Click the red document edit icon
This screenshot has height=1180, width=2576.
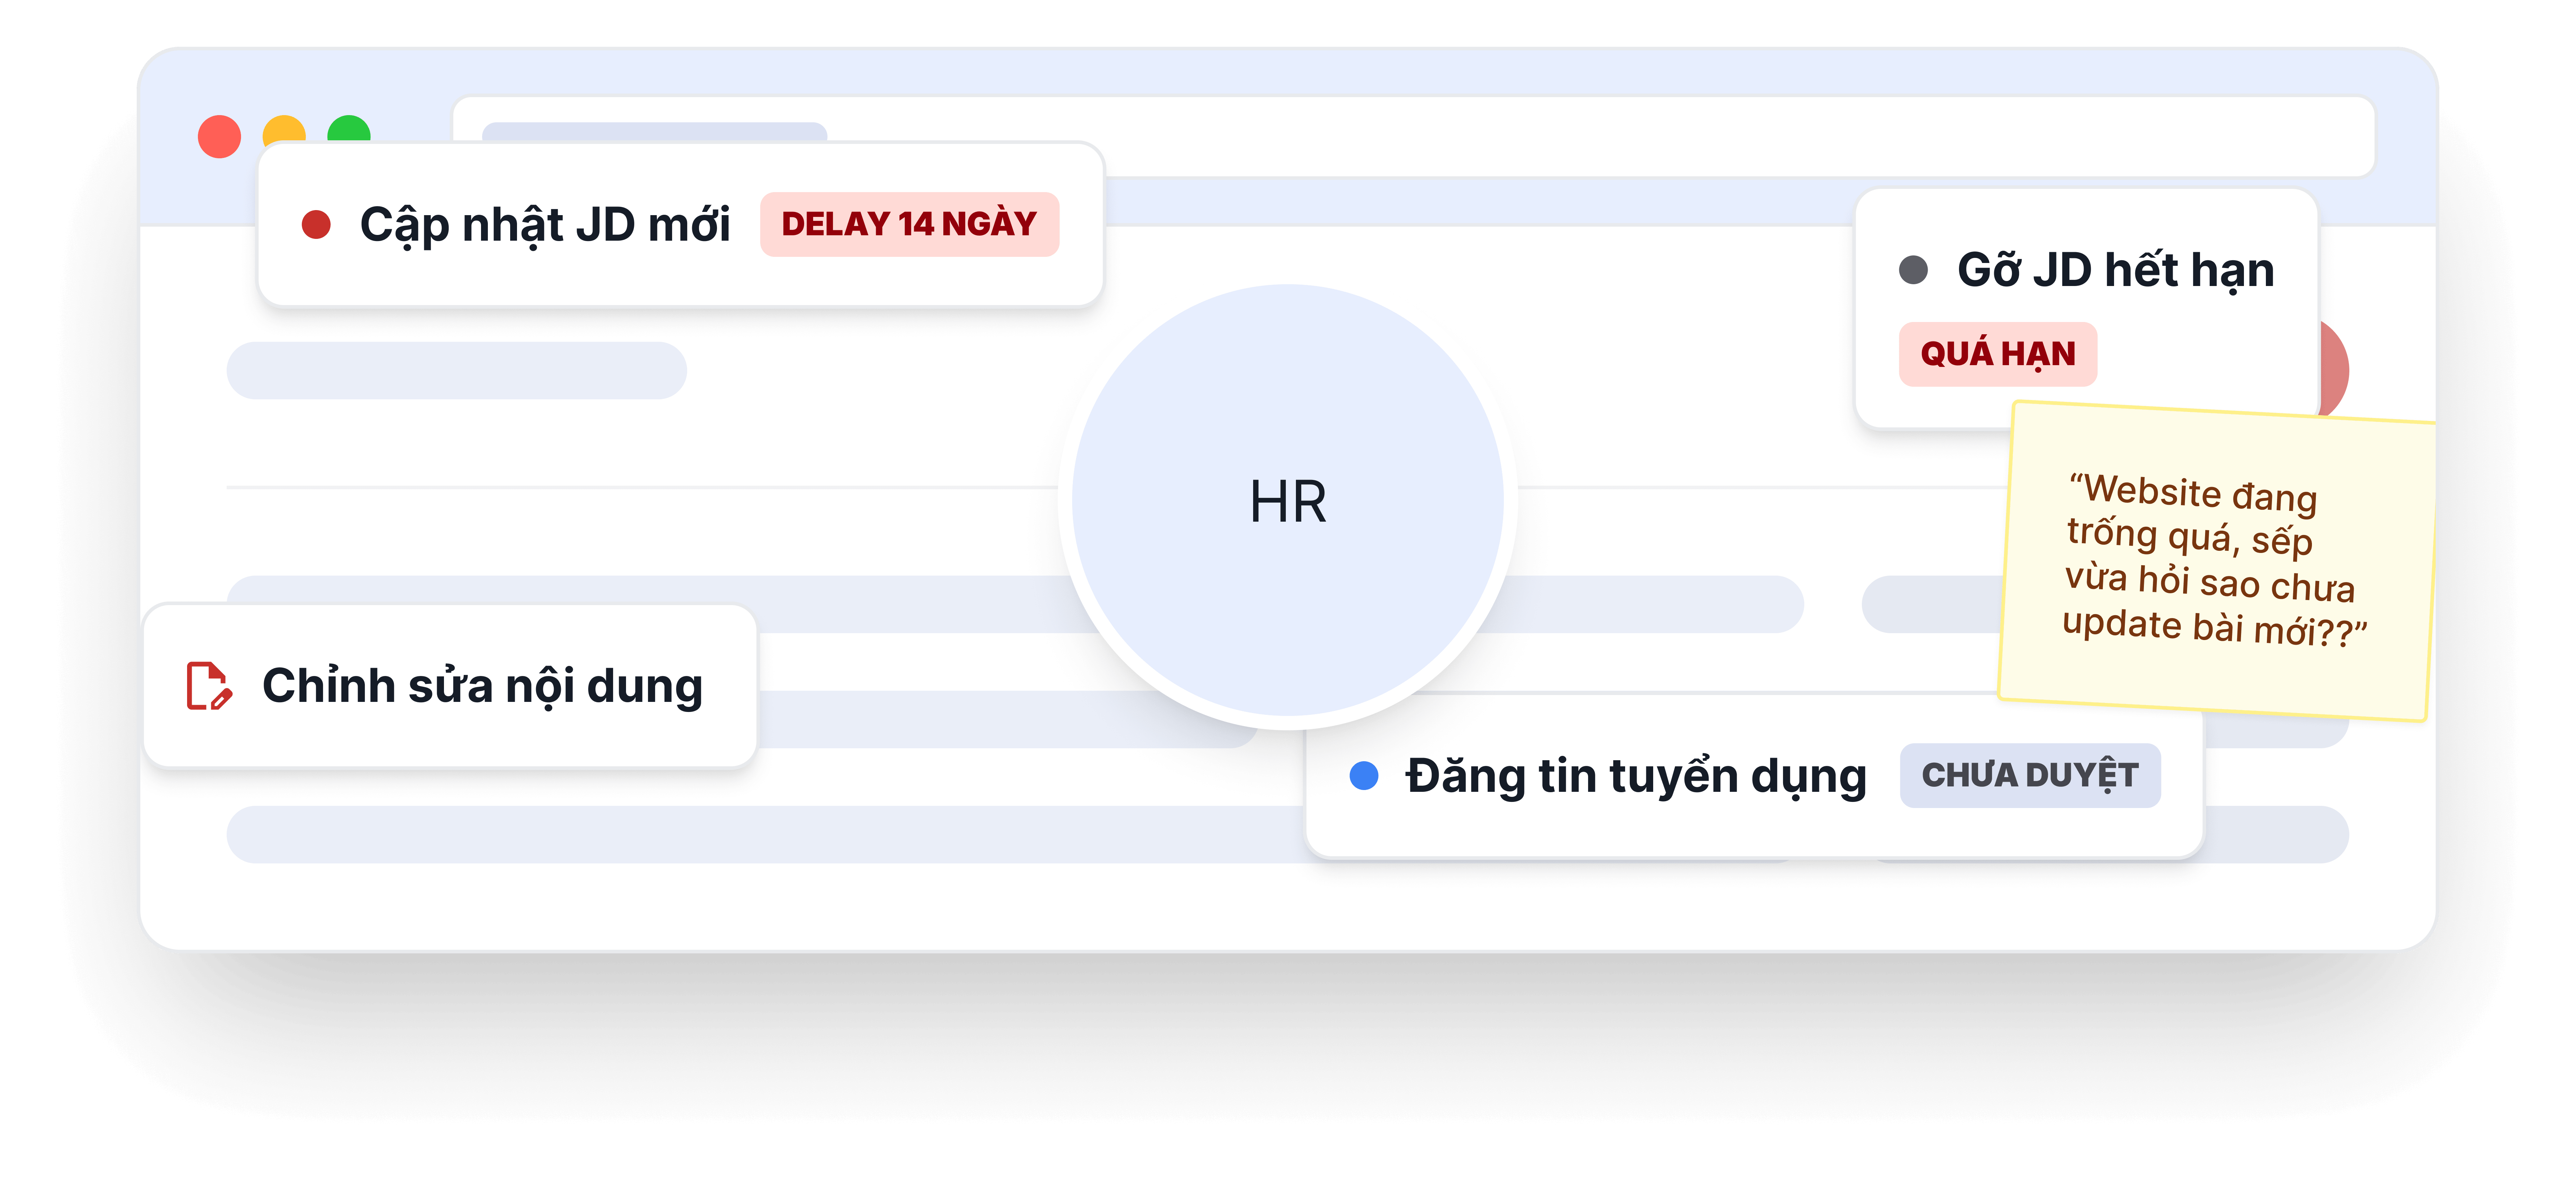pyautogui.click(x=209, y=686)
